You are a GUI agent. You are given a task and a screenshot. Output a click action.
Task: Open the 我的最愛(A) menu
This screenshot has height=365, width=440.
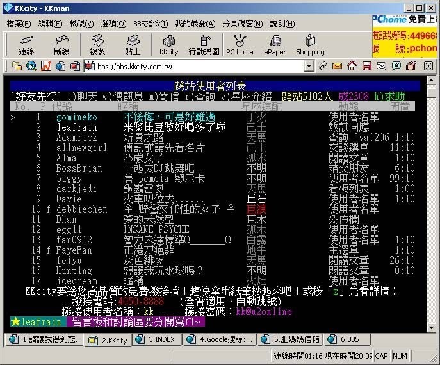point(195,24)
